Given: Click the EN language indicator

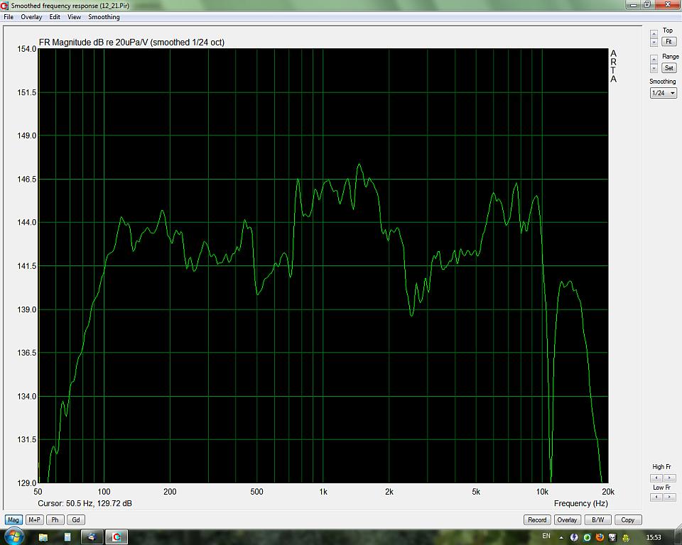Looking at the screenshot, I should point(546,536).
